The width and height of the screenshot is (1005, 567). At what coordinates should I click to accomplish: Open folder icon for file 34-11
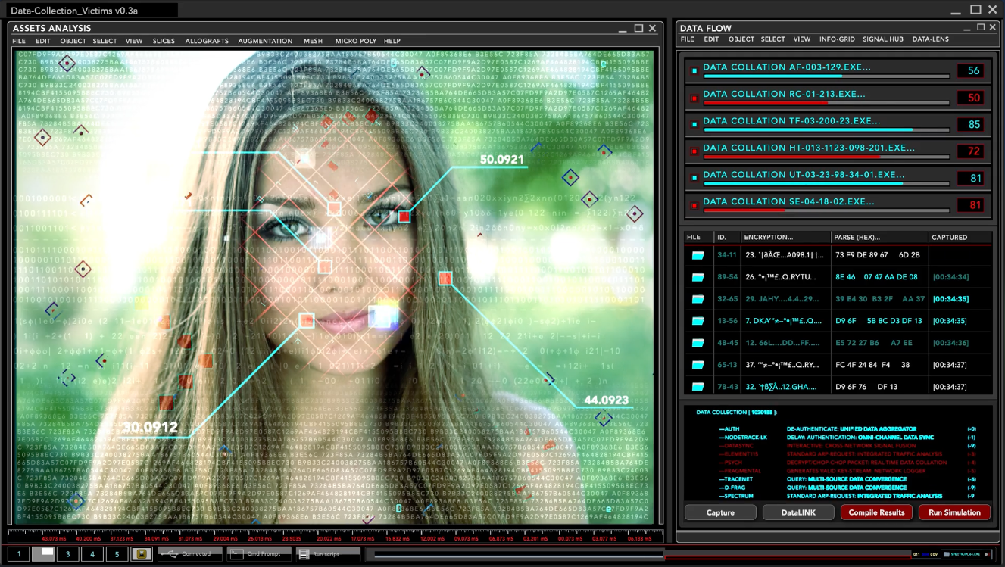[x=698, y=255]
